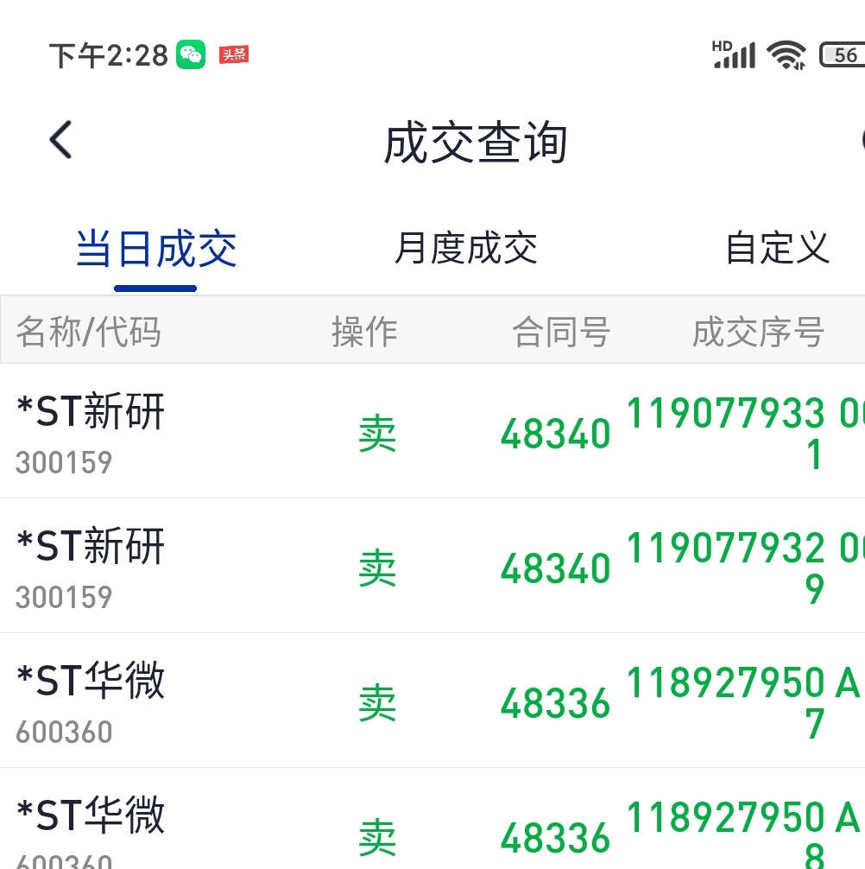Tap 卖 in the last *ST华微 row

pos(377,837)
